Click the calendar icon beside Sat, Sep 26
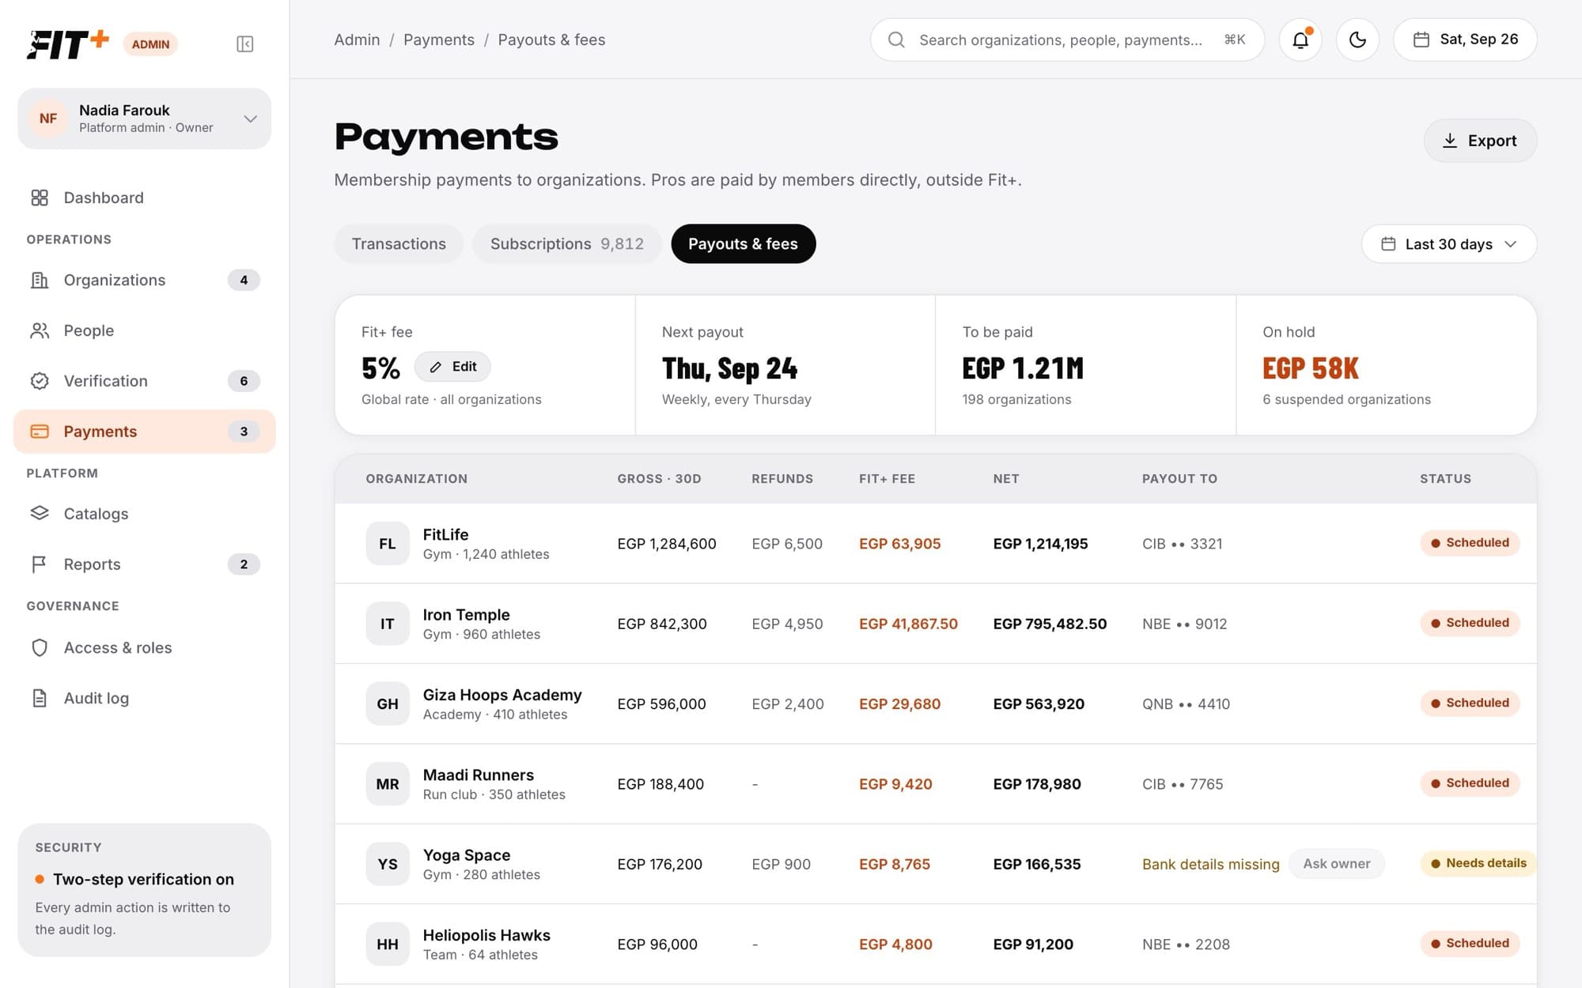 click(x=1421, y=40)
